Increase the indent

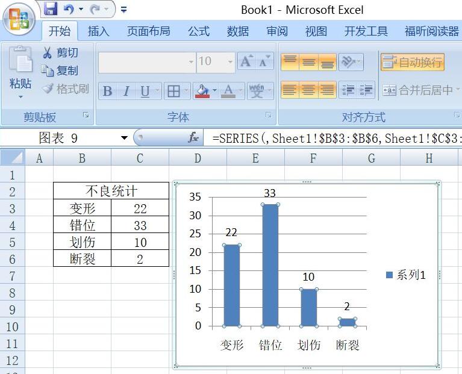(x=366, y=90)
